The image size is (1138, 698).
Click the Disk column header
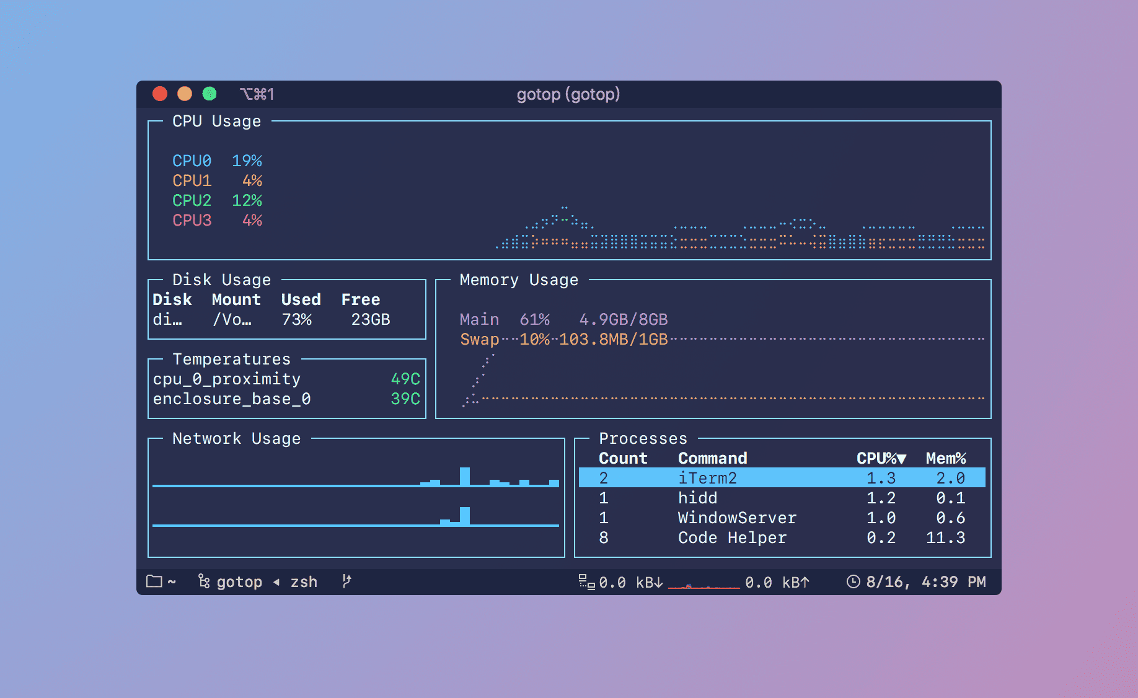[172, 299]
